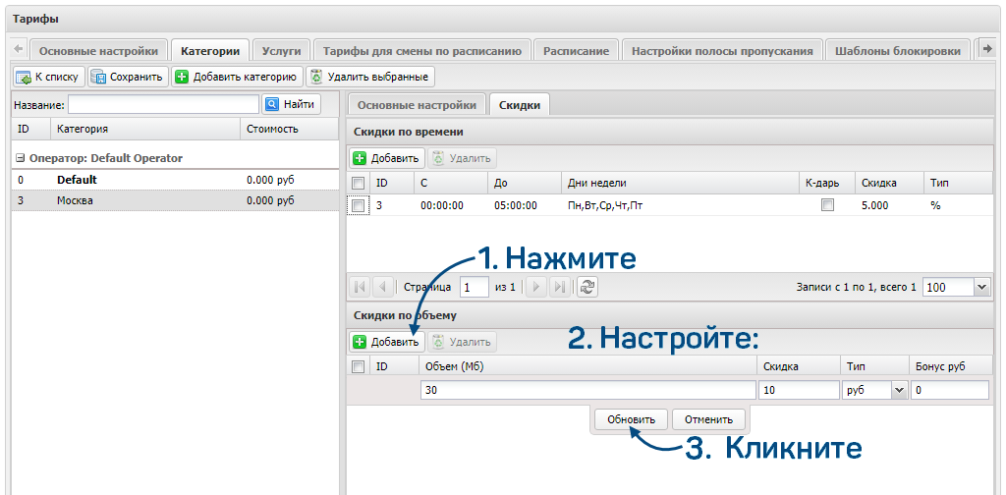Select the 'Default' category row
Viewport: 1006px width, 495px height.
175,180
